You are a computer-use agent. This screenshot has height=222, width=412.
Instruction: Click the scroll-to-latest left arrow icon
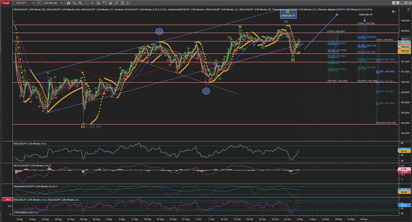click(394, 11)
